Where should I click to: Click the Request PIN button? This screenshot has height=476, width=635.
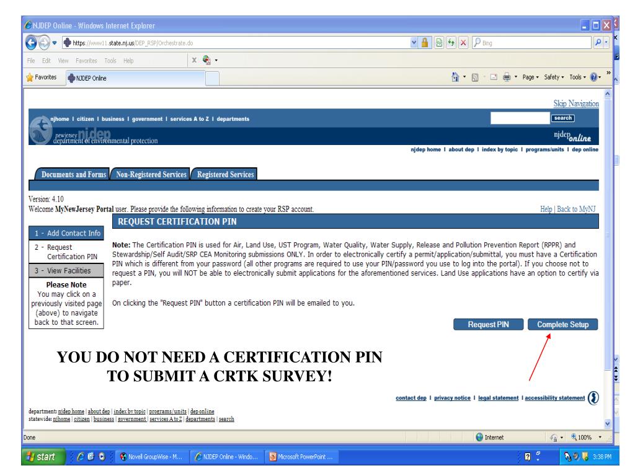coord(489,325)
